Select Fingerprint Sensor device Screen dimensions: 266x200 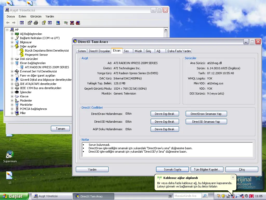point(36,55)
